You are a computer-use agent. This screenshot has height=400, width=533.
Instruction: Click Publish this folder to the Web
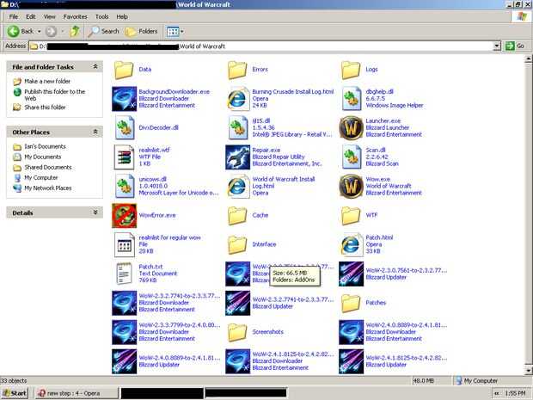point(54,95)
